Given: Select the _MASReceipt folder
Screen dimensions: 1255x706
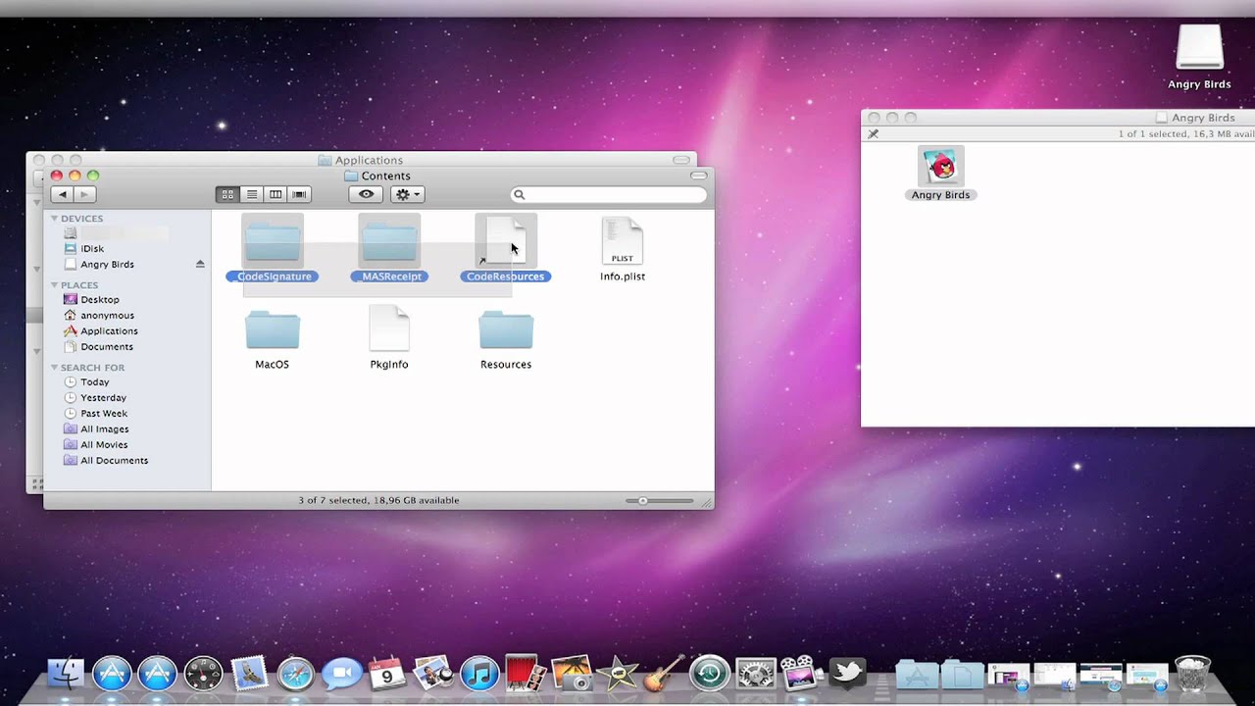Looking at the screenshot, I should 389,249.
